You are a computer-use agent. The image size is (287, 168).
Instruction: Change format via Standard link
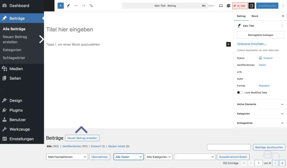264,86
